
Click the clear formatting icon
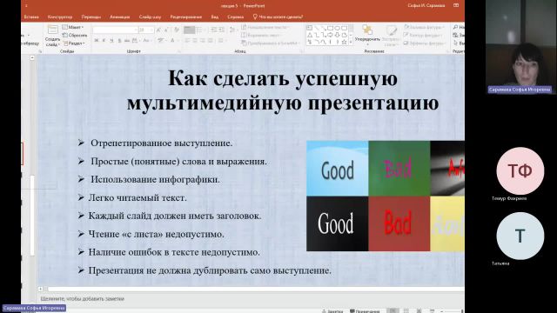177,30
